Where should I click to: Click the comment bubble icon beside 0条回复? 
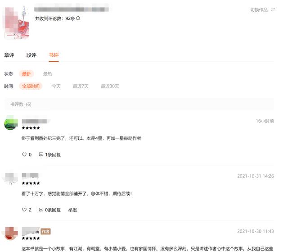(41, 210)
